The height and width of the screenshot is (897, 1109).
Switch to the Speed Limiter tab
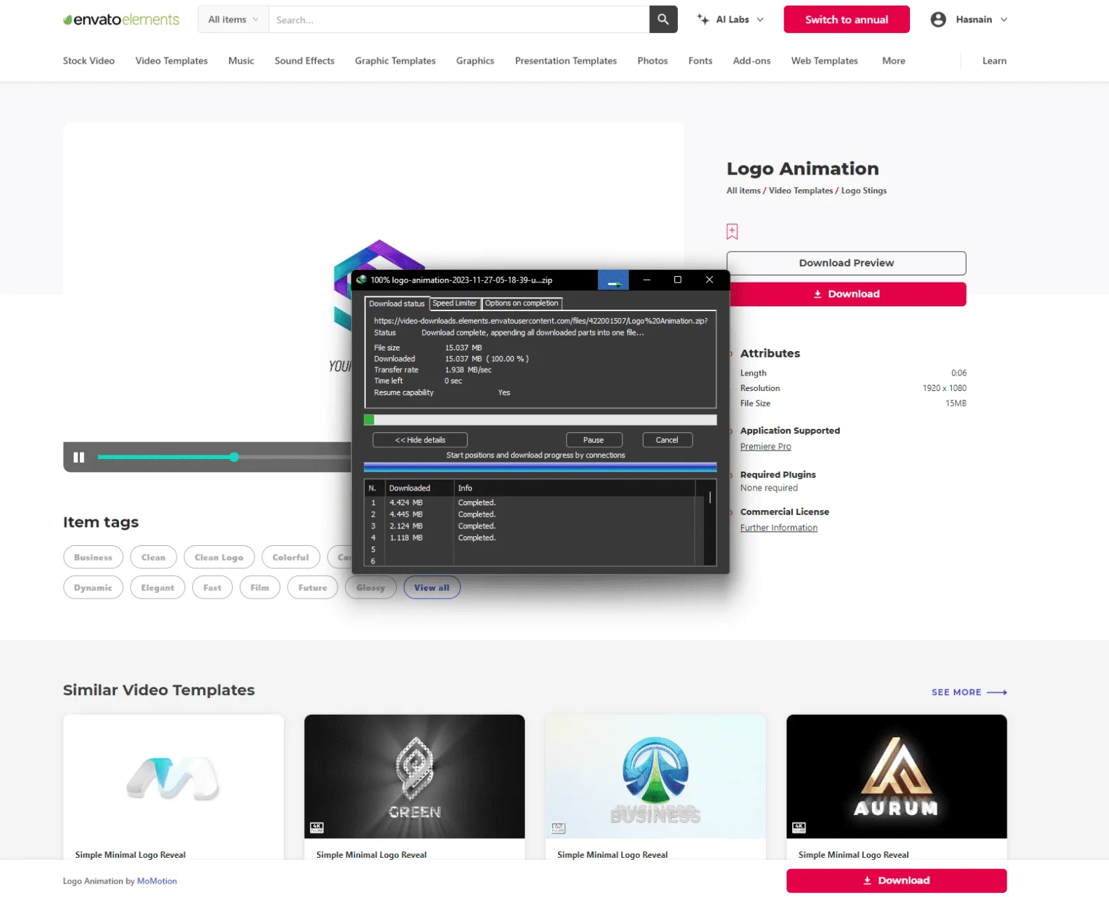click(455, 303)
